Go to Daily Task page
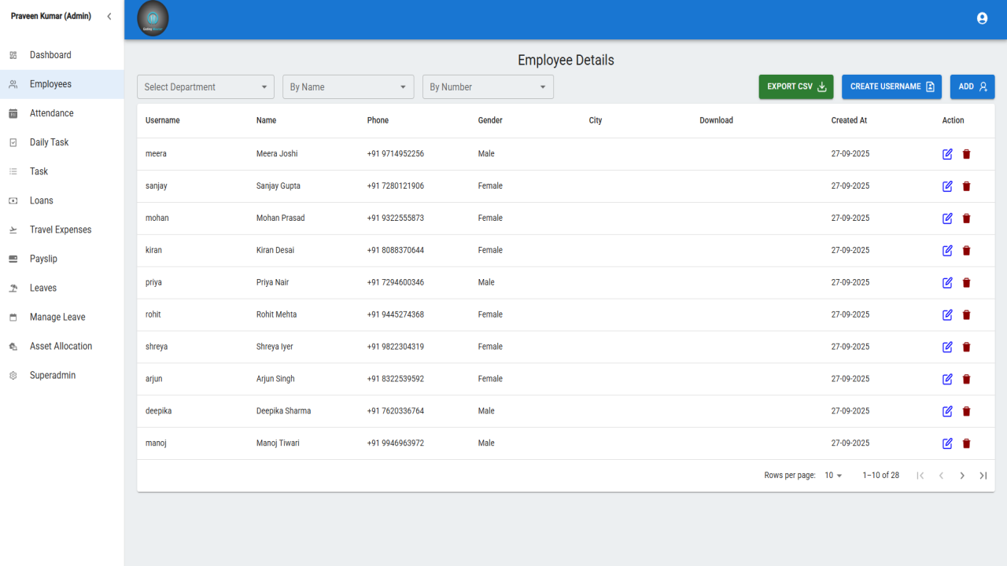Viewport: 1007px width, 566px height. tap(62, 142)
